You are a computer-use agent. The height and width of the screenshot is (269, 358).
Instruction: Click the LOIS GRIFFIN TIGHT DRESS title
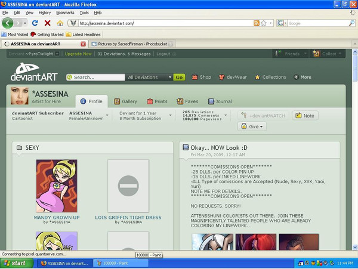click(128, 218)
